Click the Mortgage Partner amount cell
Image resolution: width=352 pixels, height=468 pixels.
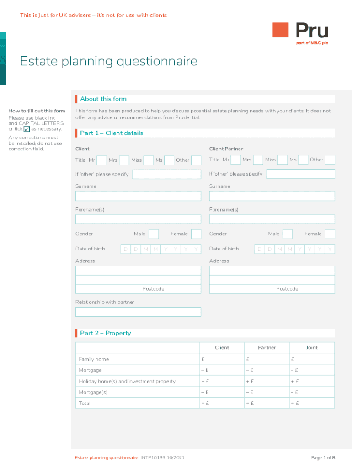click(x=267, y=370)
